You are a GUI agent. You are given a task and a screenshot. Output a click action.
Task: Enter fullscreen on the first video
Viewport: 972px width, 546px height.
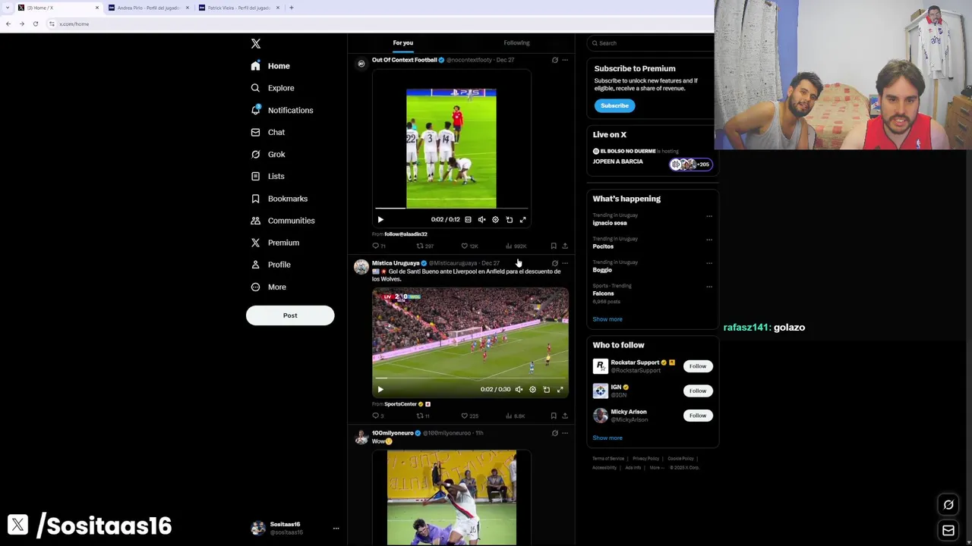tap(522, 220)
